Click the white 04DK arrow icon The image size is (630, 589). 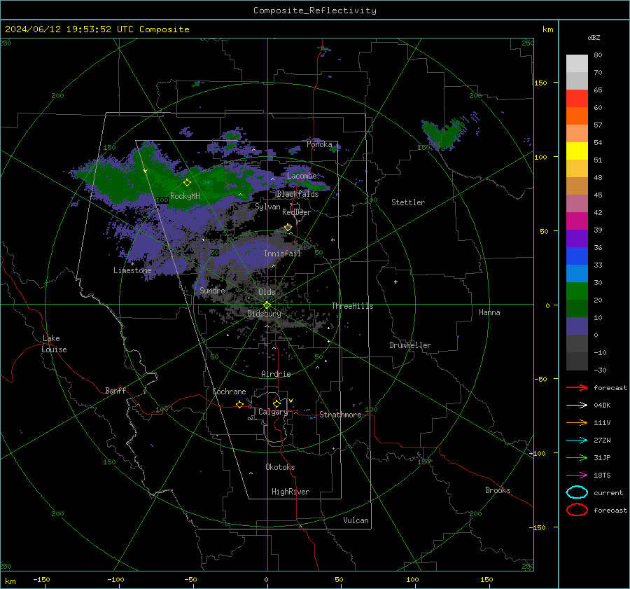coord(577,406)
